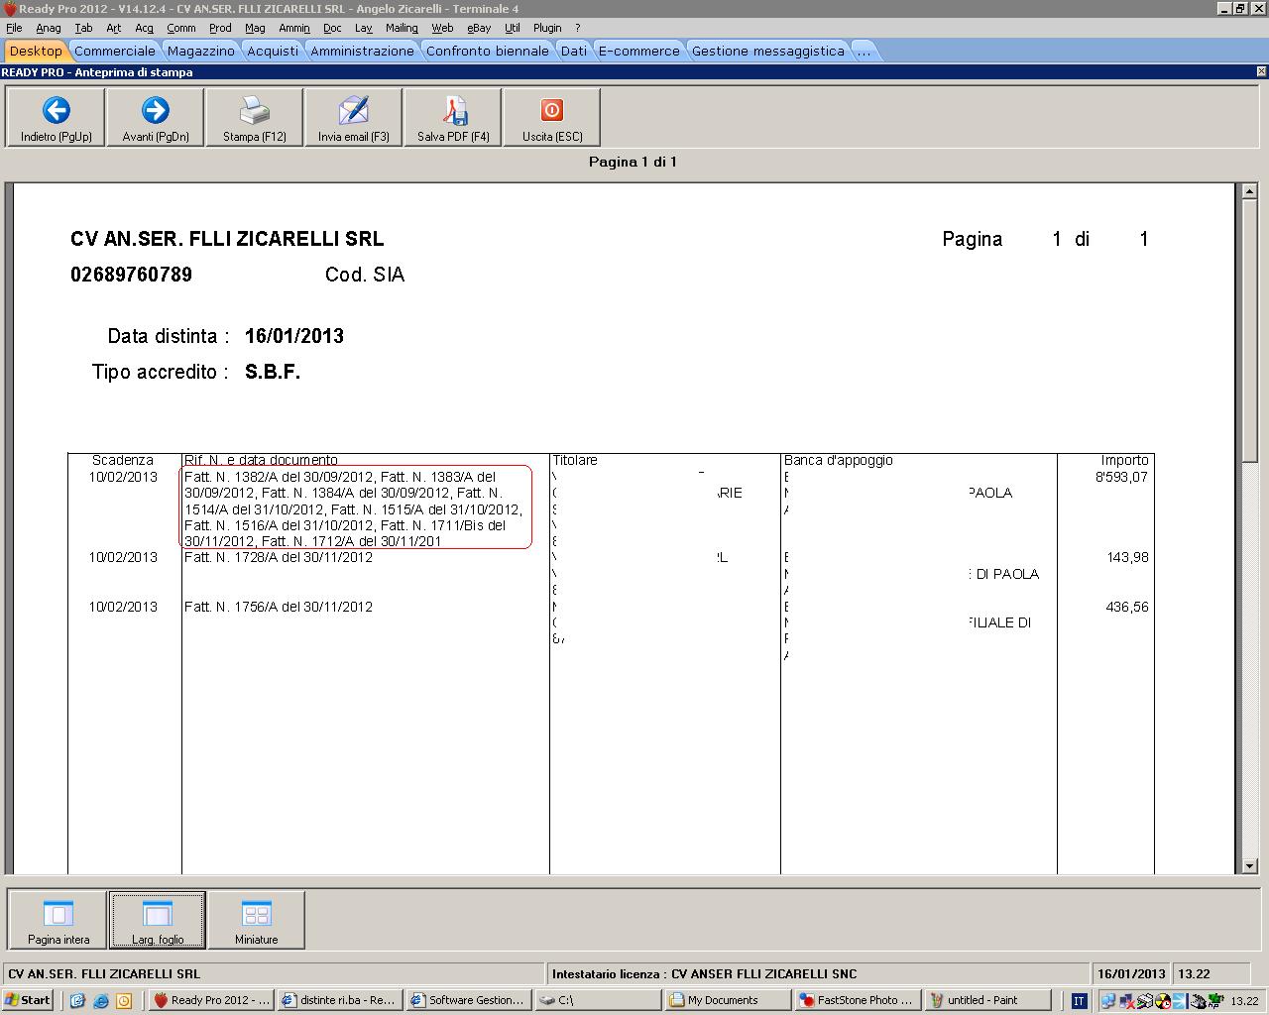Image resolution: width=1269 pixels, height=1015 pixels.
Task: Open the ? help menu
Action: coord(578,28)
